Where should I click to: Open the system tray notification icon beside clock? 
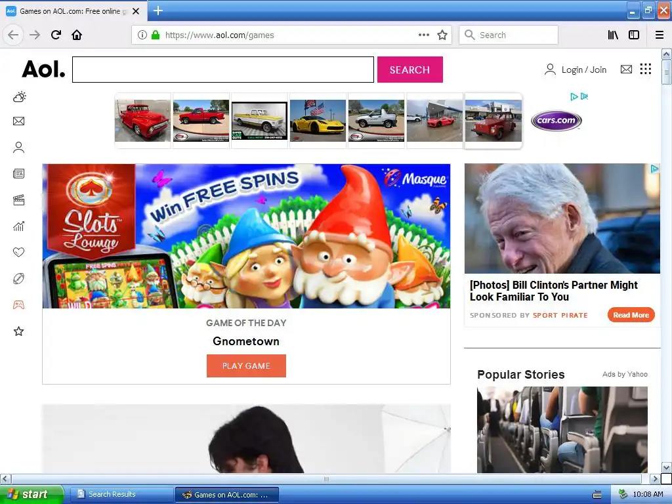click(x=623, y=495)
